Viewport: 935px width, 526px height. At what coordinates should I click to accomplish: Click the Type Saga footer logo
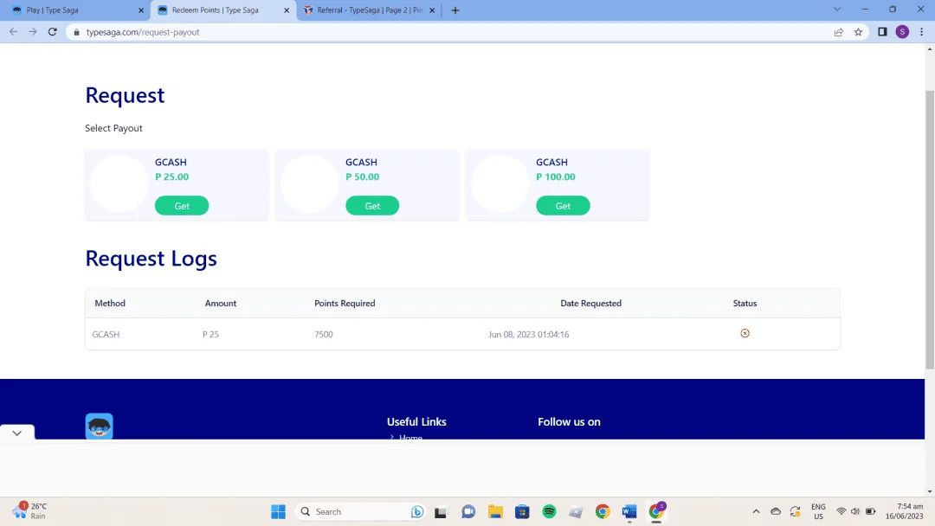pyautogui.click(x=99, y=427)
